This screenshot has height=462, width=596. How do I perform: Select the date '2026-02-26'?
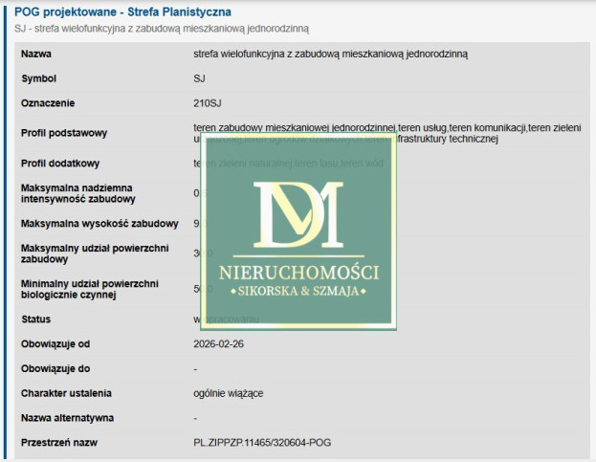point(218,344)
